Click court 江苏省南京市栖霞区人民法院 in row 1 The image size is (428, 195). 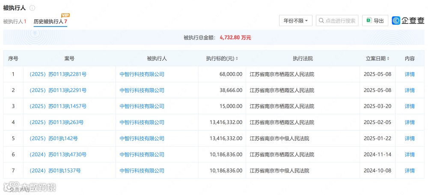(282, 74)
